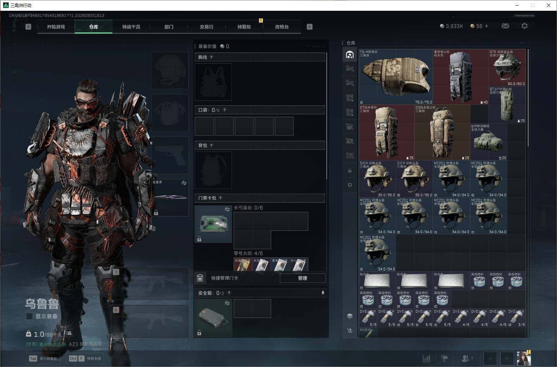Click the stacked layers icon in storage sidebar
Image resolution: width=557 pixels, height=367 pixels.
[x=350, y=316]
